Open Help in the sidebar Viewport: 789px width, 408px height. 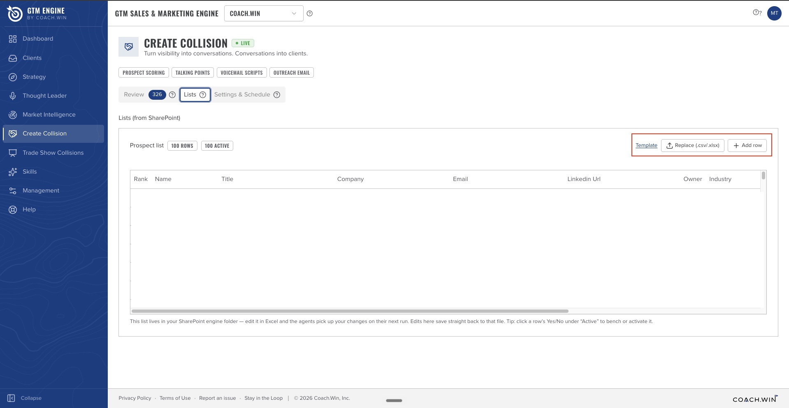coord(53,210)
